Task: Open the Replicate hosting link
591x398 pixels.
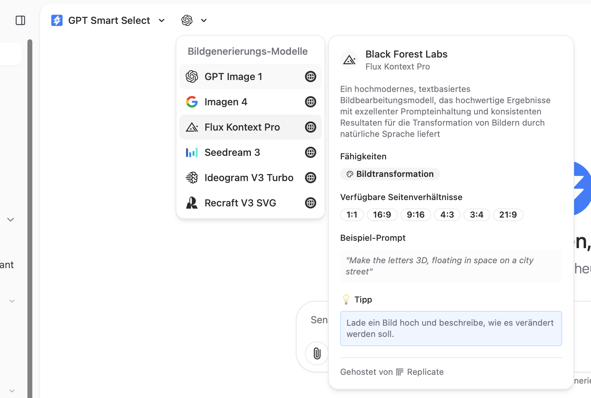Action: coord(420,372)
